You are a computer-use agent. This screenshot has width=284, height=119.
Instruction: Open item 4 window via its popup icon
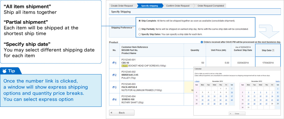113,99
